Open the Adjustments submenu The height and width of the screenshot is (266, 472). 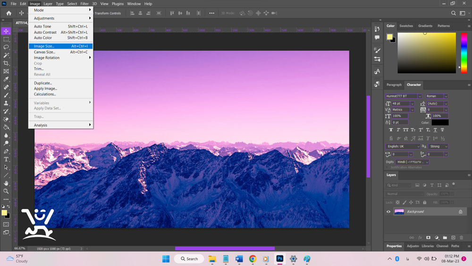pyautogui.click(x=60, y=18)
